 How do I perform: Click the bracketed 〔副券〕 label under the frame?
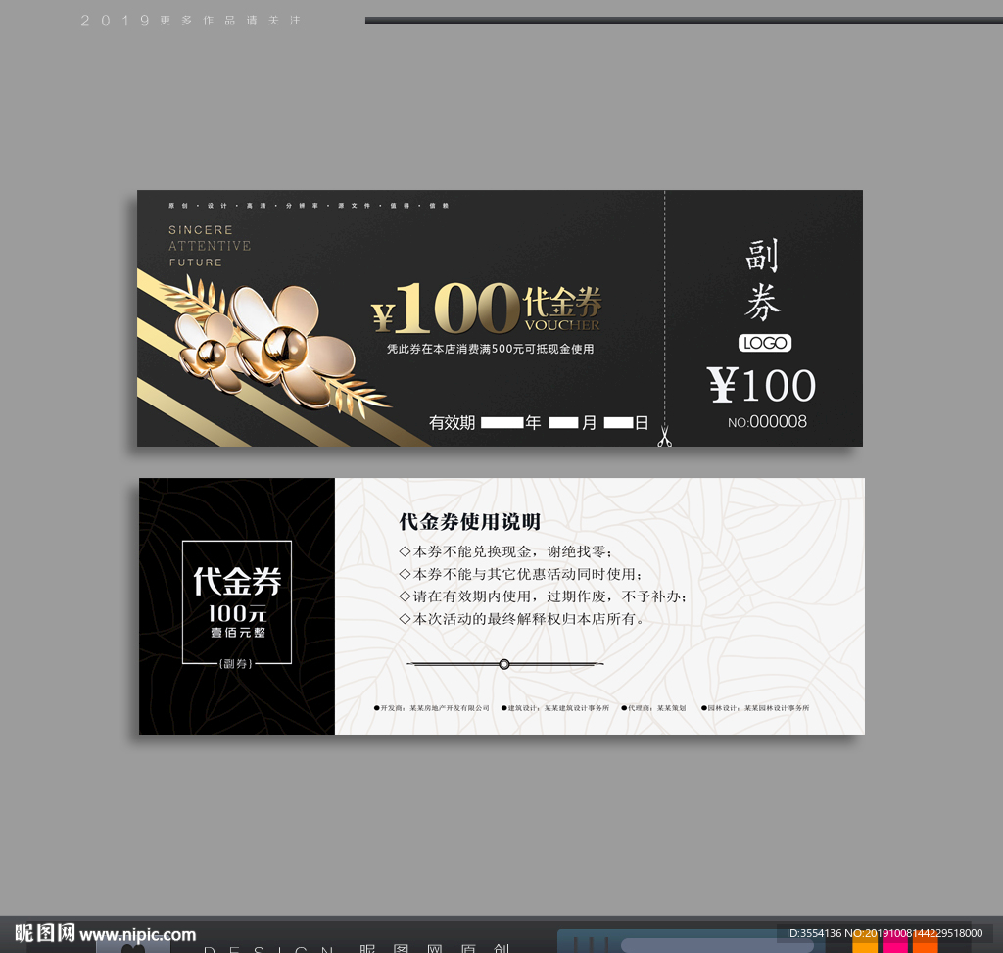(236, 664)
